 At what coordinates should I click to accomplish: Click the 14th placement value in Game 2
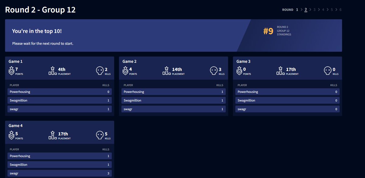[177, 69]
